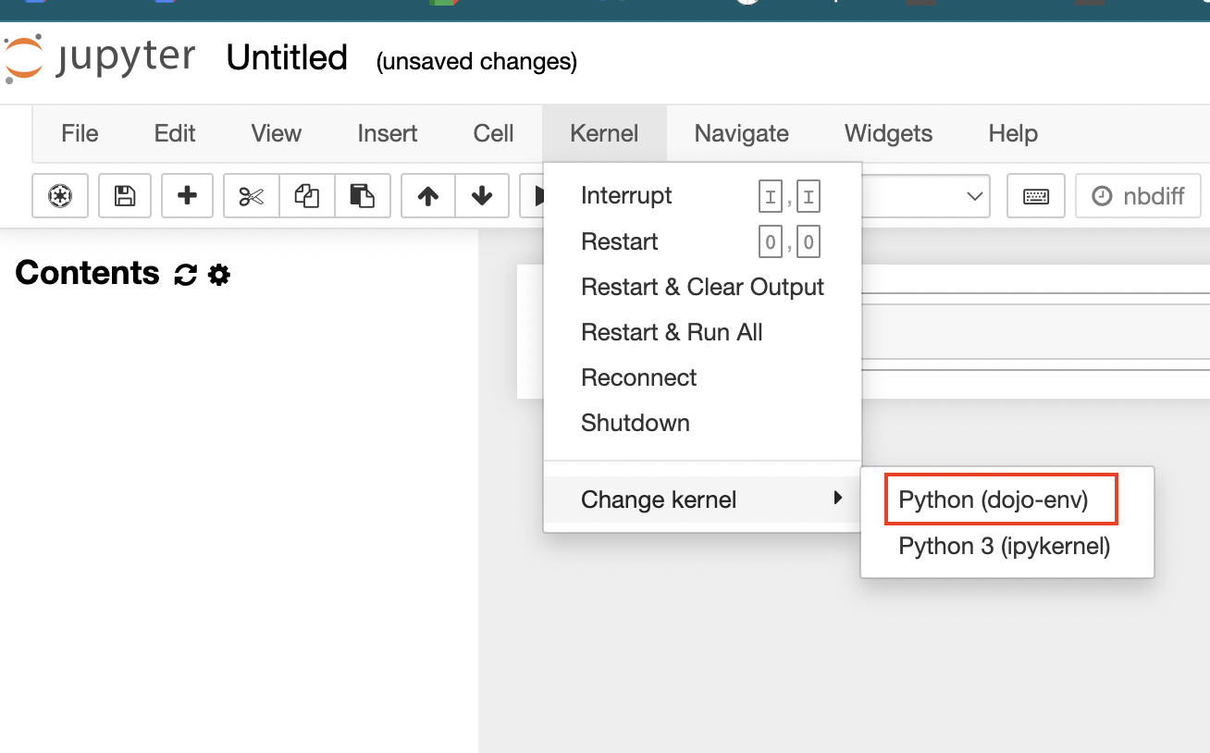Open command palette keyboard icon
The height and width of the screenshot is (753, 1210).
tap(1035, 196)
